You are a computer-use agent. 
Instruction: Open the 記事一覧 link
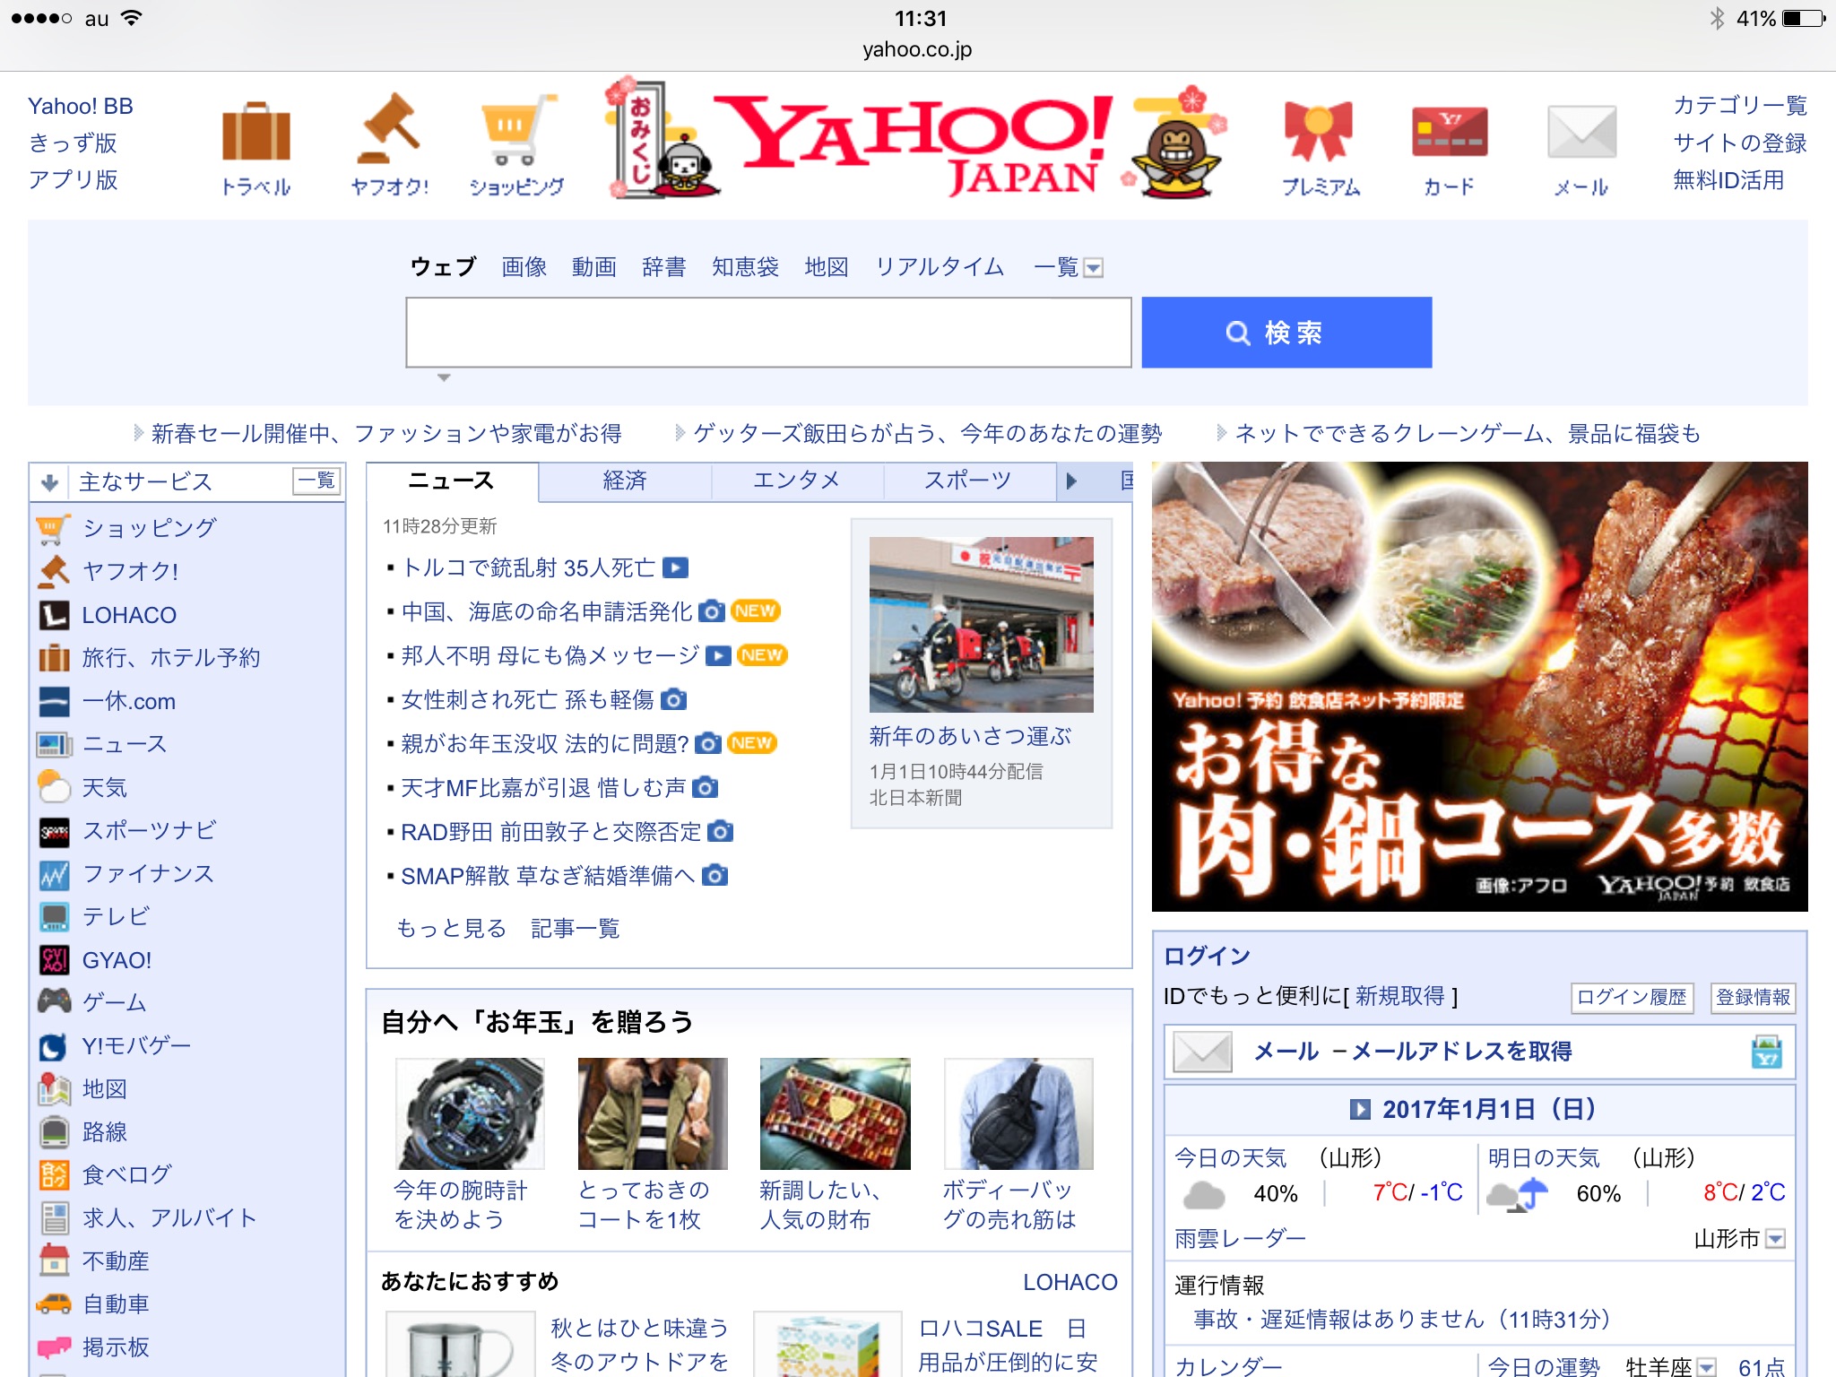pyautogui.click(x=576, y=928)
